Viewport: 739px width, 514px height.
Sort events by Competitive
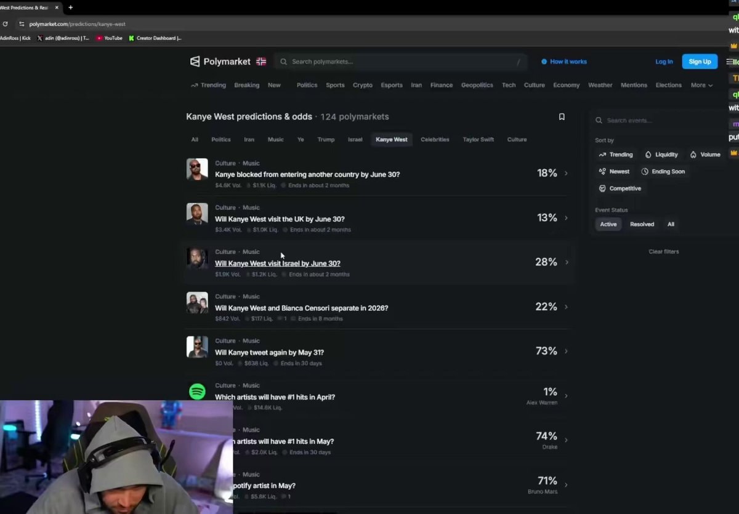(x=620, y=188)
